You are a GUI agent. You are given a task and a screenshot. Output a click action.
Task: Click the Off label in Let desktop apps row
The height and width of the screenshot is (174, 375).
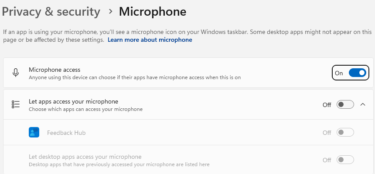pyautogui.click(x=327, y=160)
